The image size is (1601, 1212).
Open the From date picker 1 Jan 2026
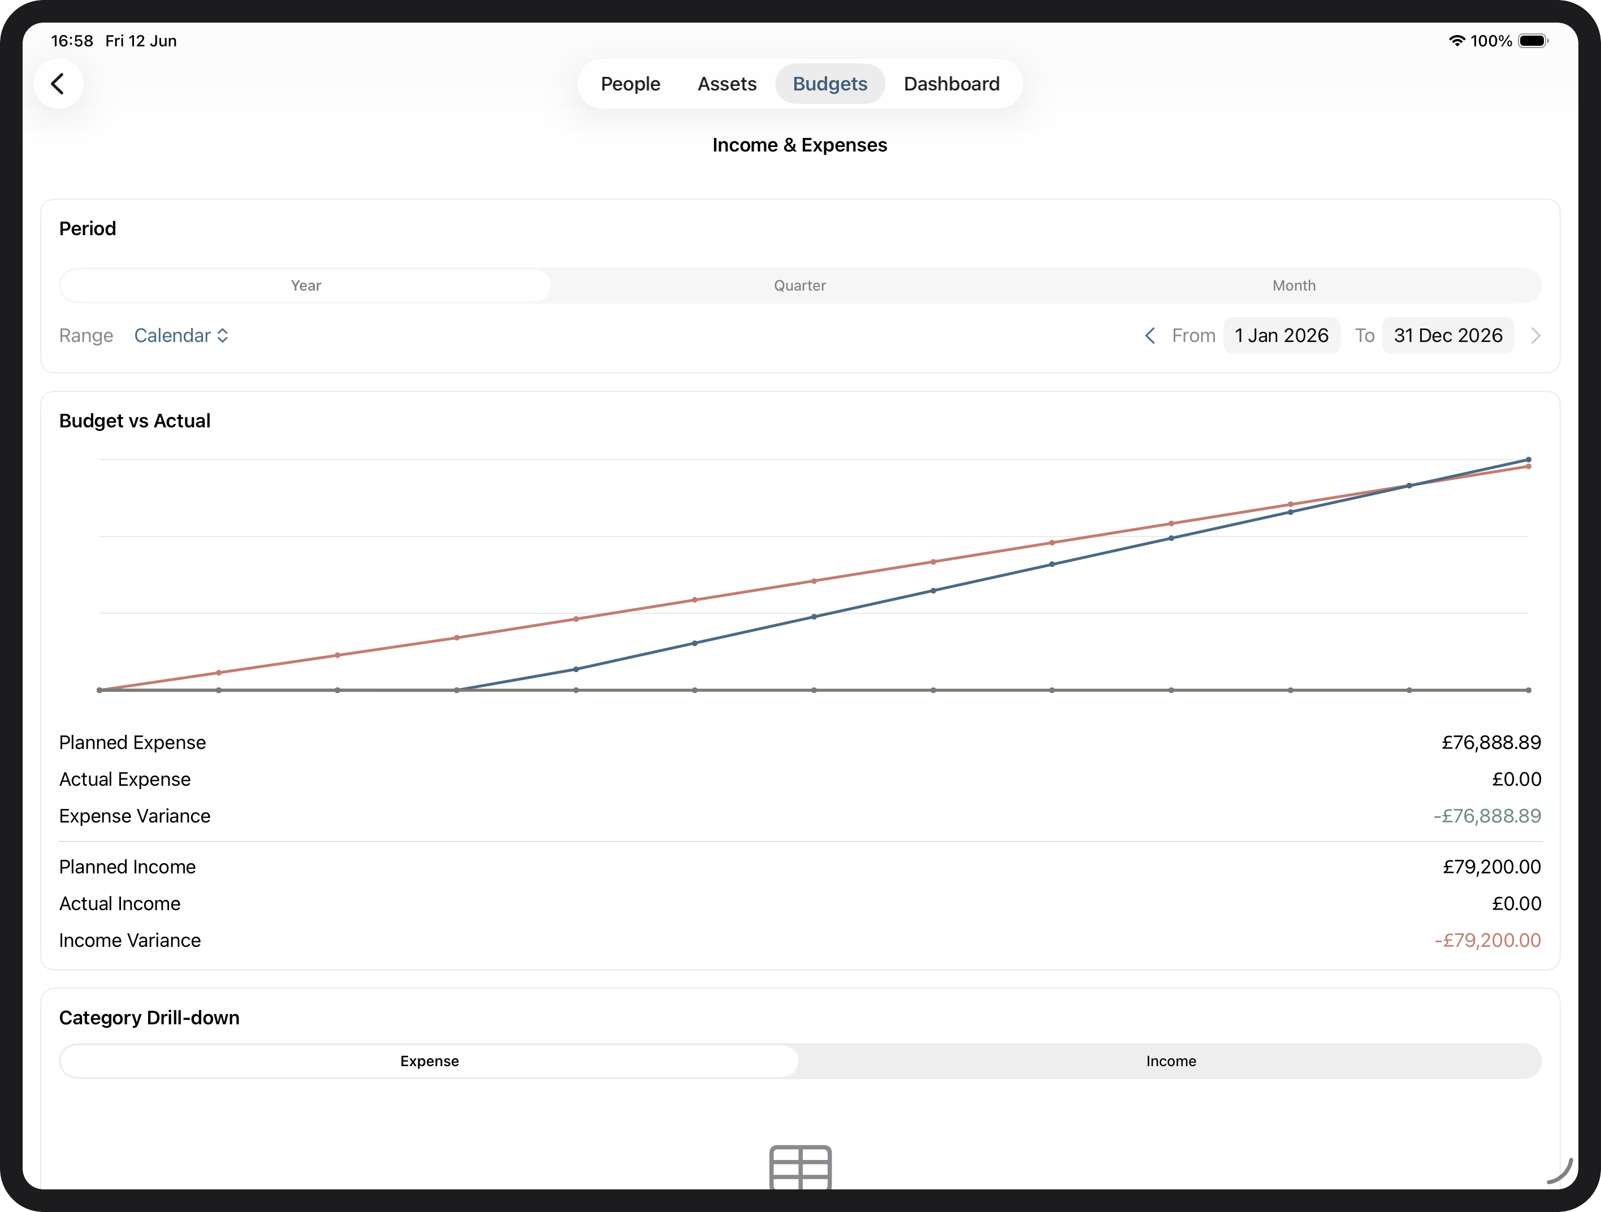[x=1282, y=336]
